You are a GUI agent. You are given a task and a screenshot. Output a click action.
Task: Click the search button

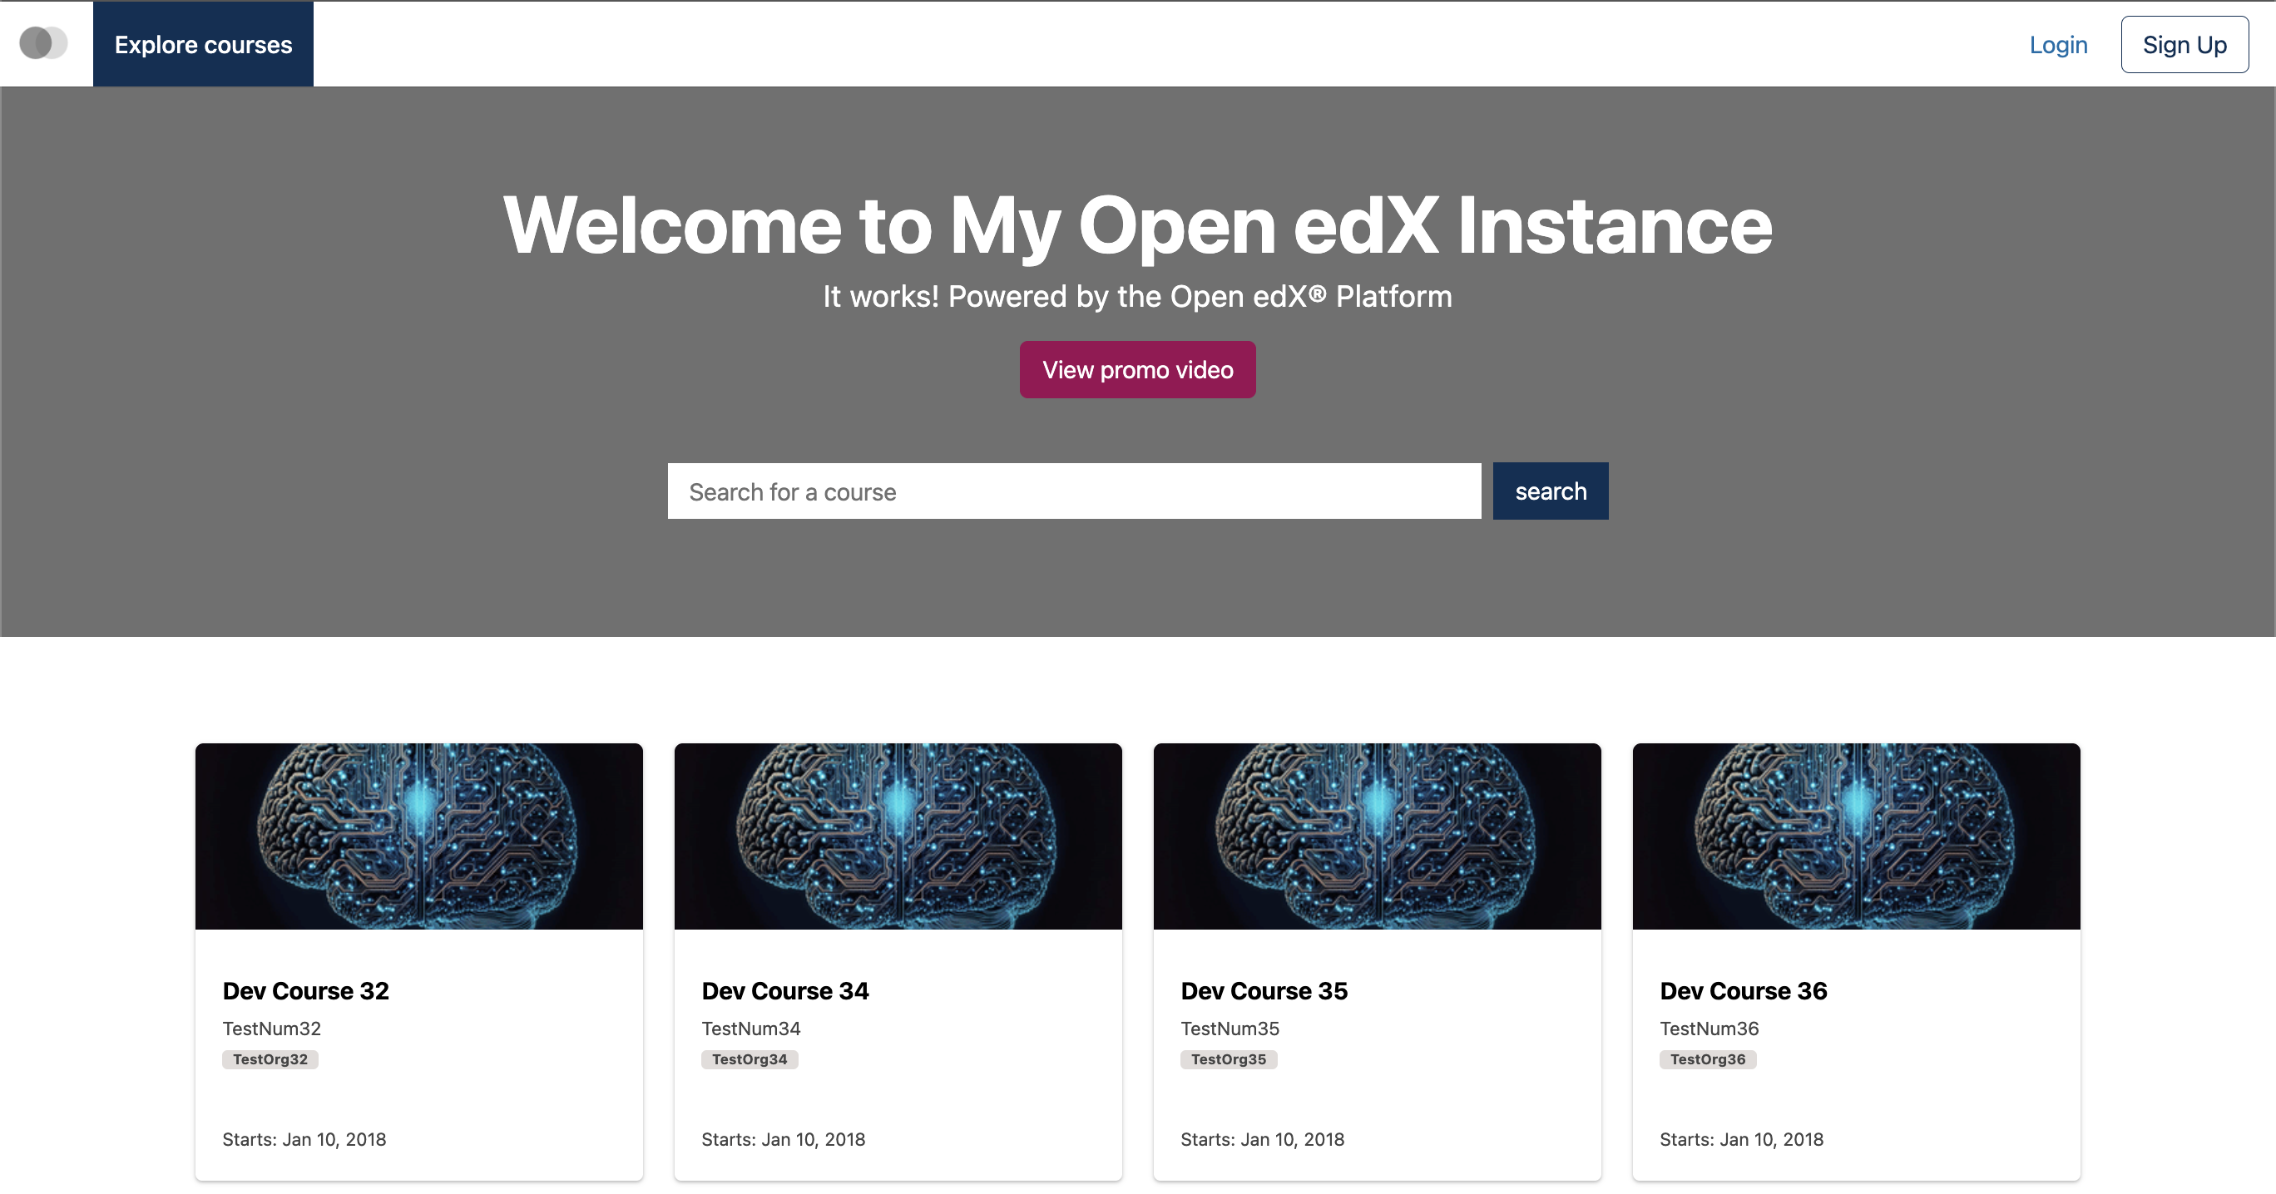click(1550, 491)
